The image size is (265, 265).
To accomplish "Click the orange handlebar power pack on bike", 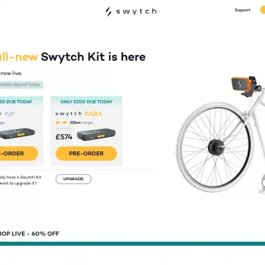I will pos(241,84).
